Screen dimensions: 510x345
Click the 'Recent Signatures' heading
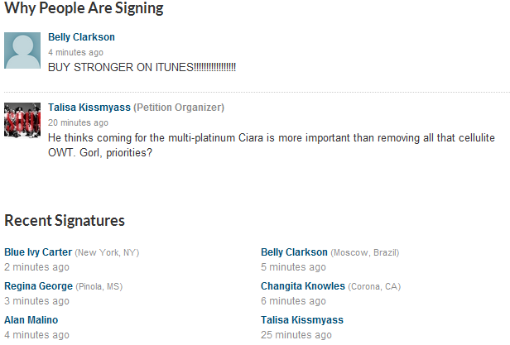(65, 221)
